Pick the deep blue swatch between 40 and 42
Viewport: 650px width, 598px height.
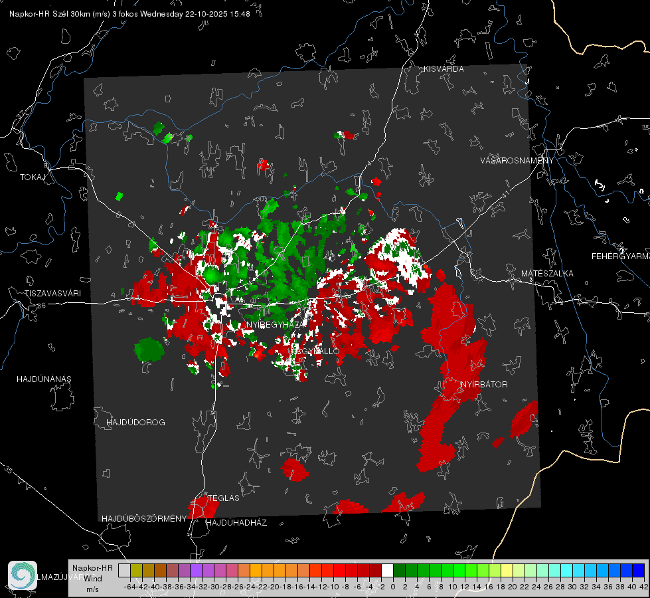[639, 571]
